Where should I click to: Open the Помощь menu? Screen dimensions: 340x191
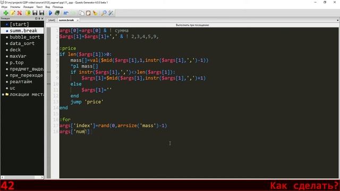(x=58, y=7)
